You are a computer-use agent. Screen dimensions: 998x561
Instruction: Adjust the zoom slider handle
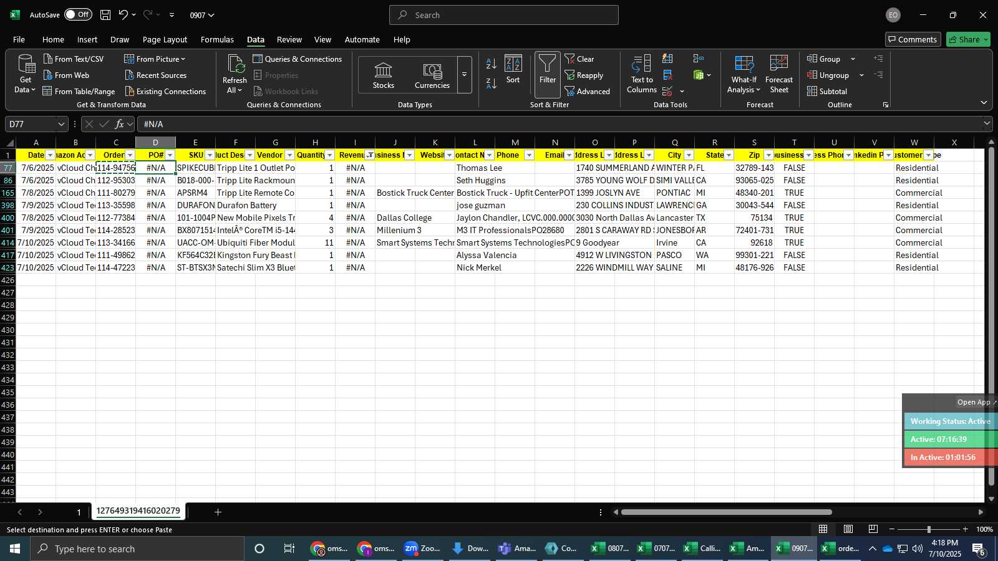[x=929, y=529]
